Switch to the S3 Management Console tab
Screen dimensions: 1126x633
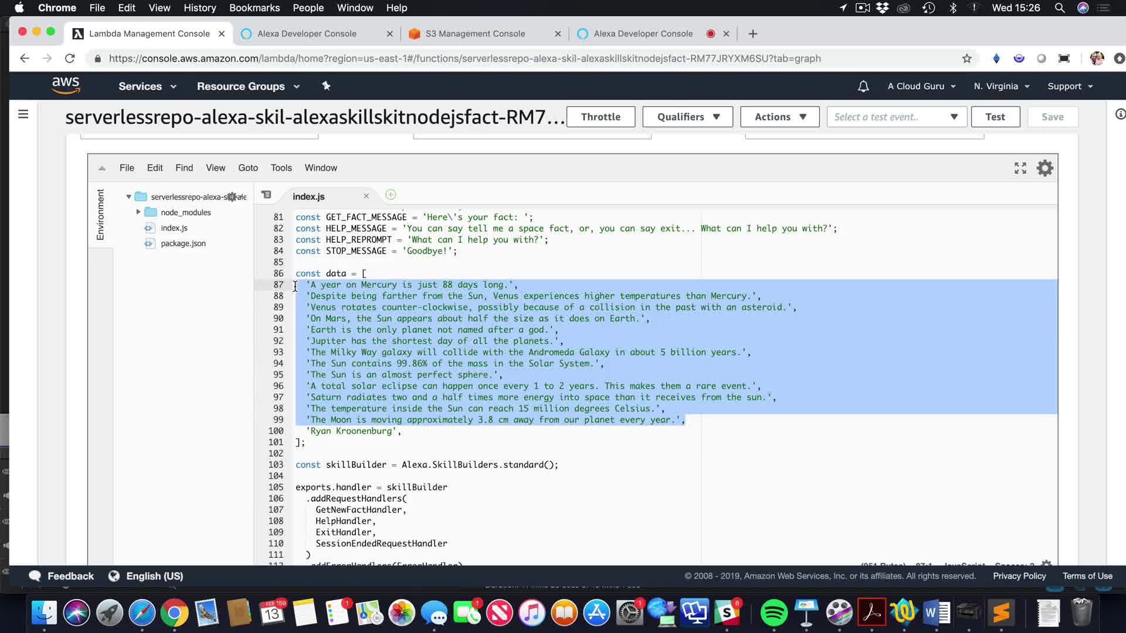pyautogui.click(x=475, y=33)
